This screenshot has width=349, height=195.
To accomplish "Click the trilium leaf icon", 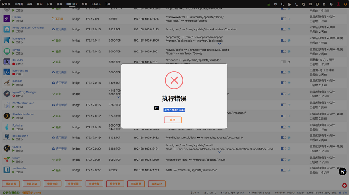I will tap(7, 160).
